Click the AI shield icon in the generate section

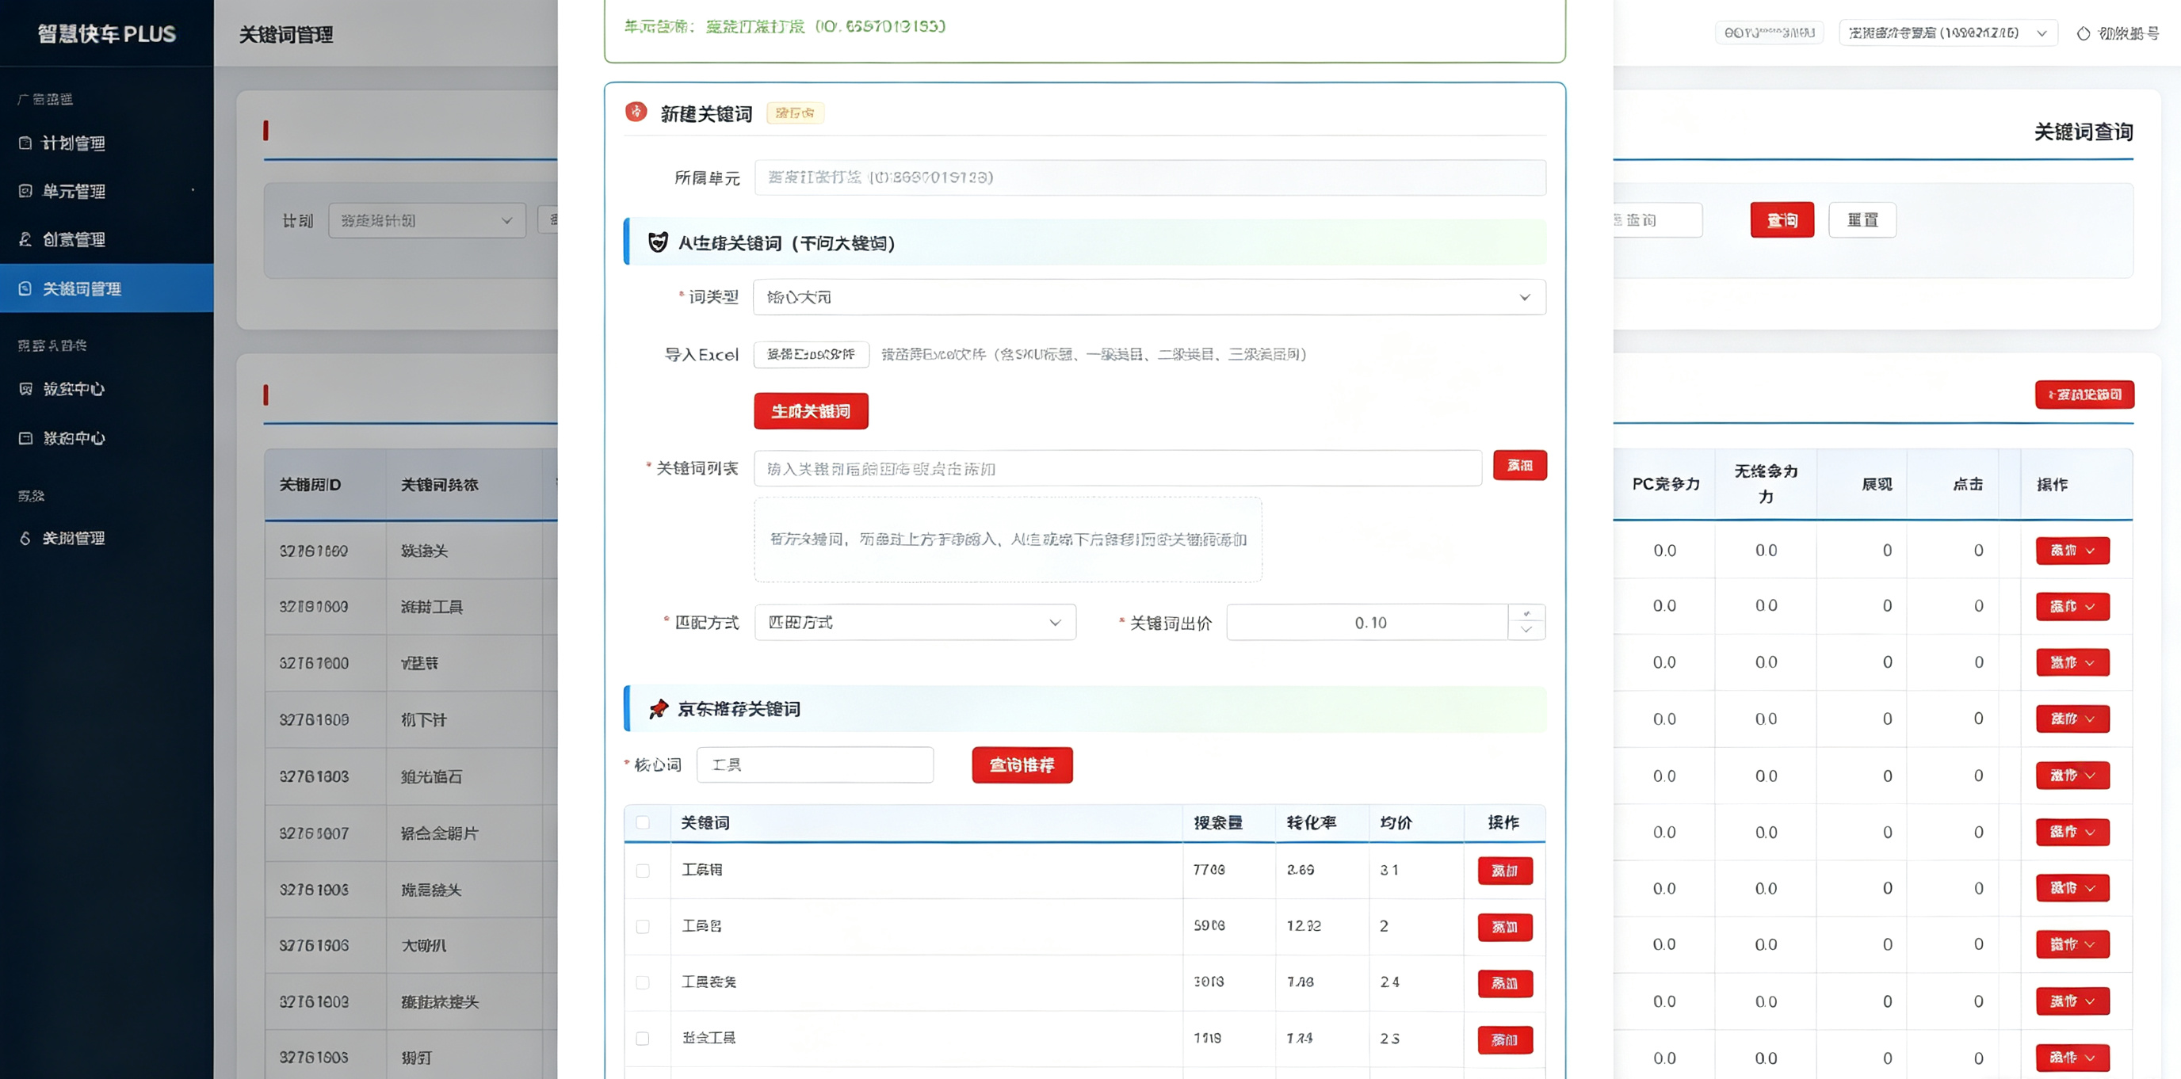[658, 243]
